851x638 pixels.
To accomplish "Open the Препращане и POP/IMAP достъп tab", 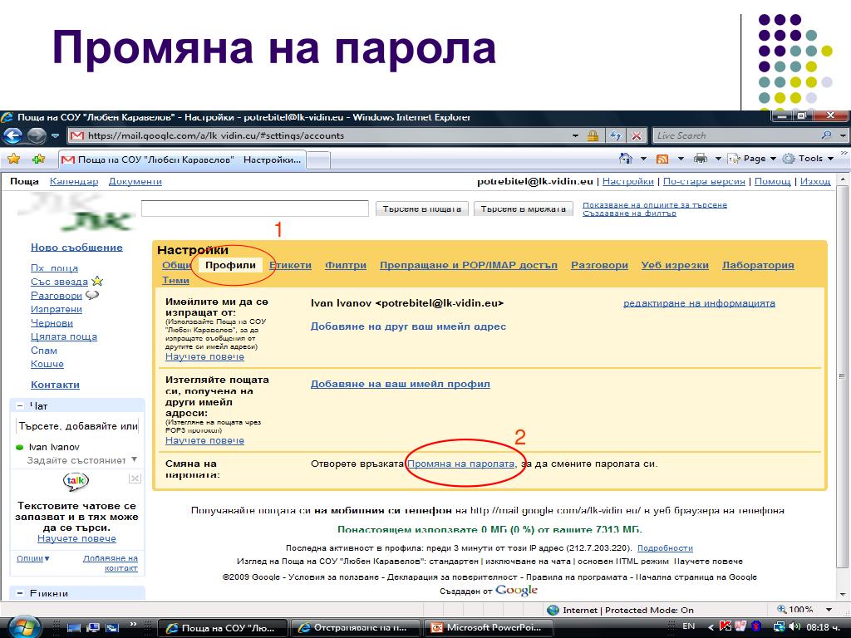I will pyautogui.click(x=469, y=265).
